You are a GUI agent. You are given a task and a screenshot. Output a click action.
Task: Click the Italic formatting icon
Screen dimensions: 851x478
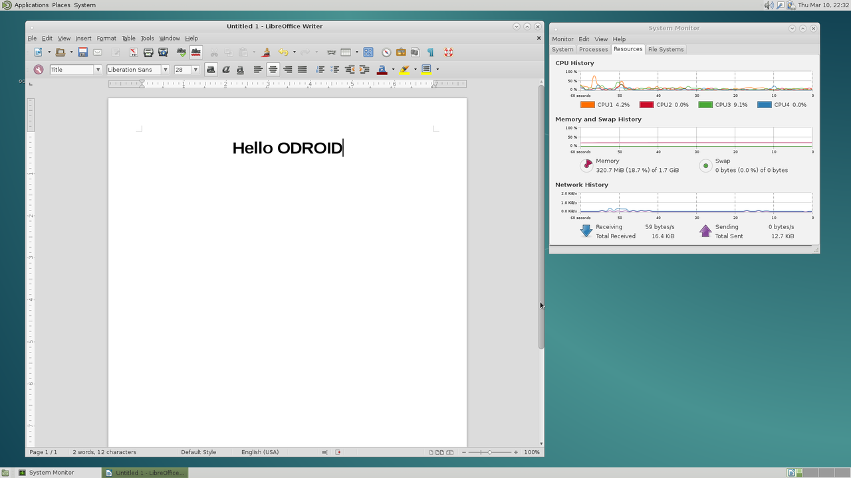pos(225,70)
